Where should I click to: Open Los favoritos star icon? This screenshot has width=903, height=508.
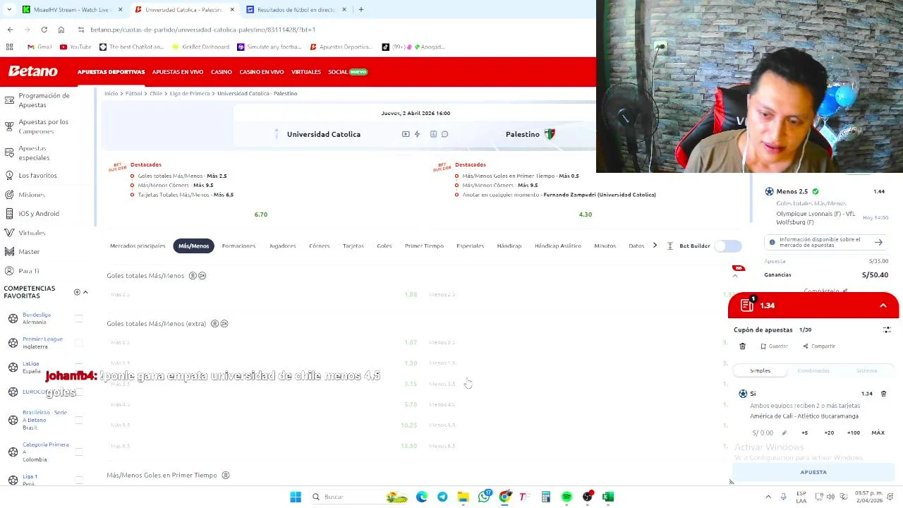(9, 175)
